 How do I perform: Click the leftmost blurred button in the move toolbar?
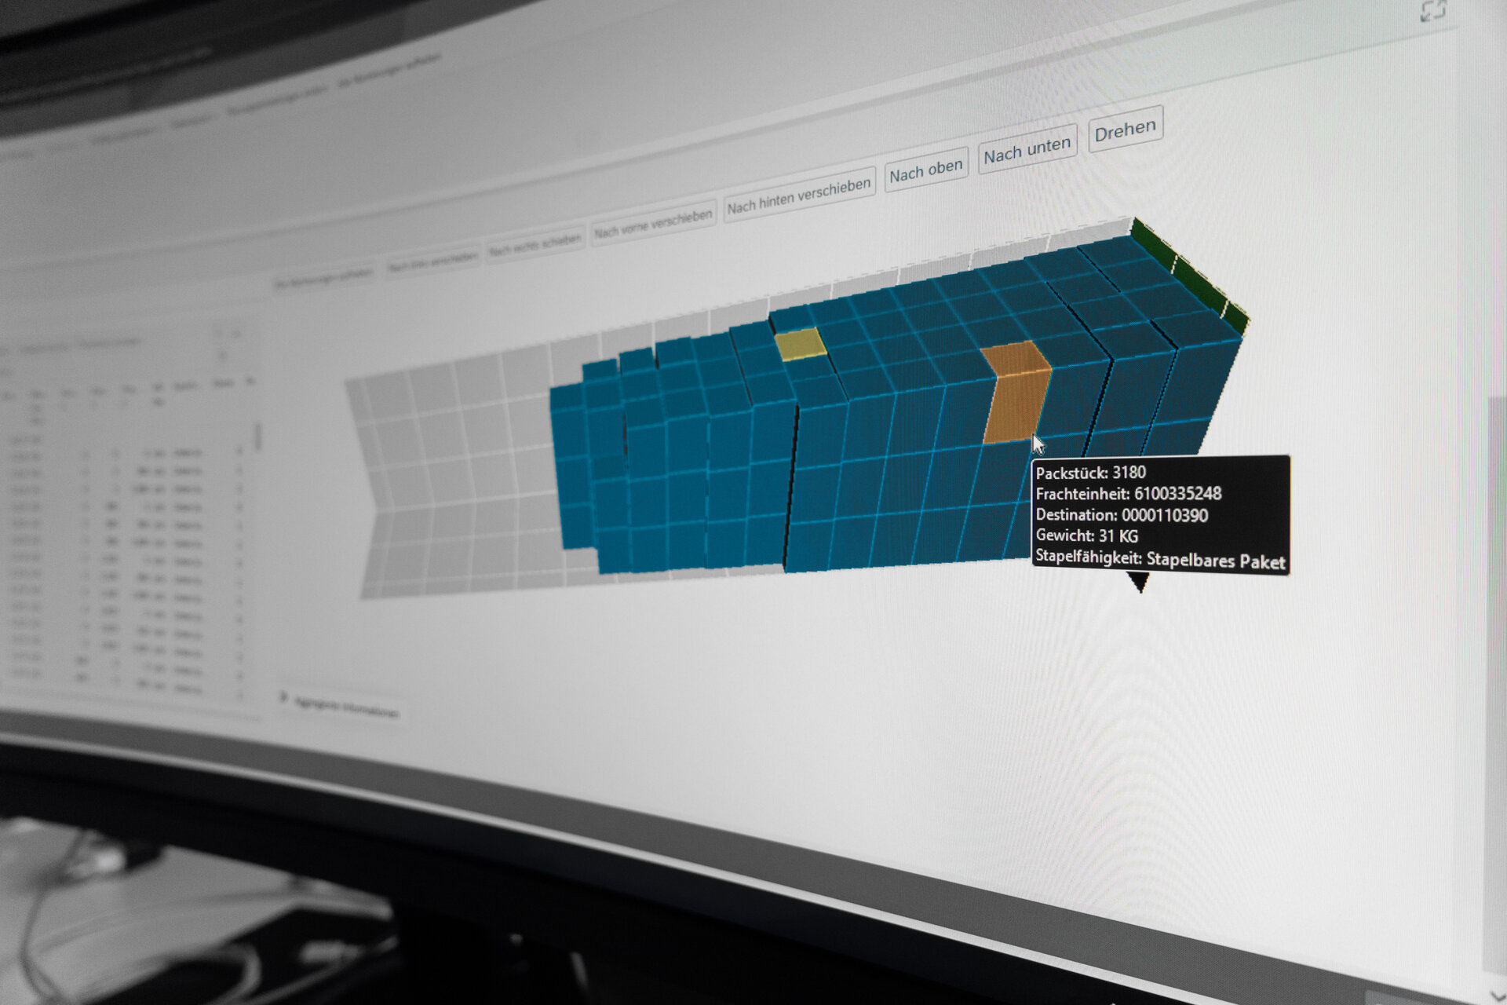click(x=323, y=278)
